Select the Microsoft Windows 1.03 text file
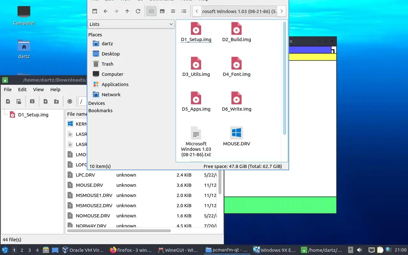Viewport: 408px width, 255px height. [196, 142]
